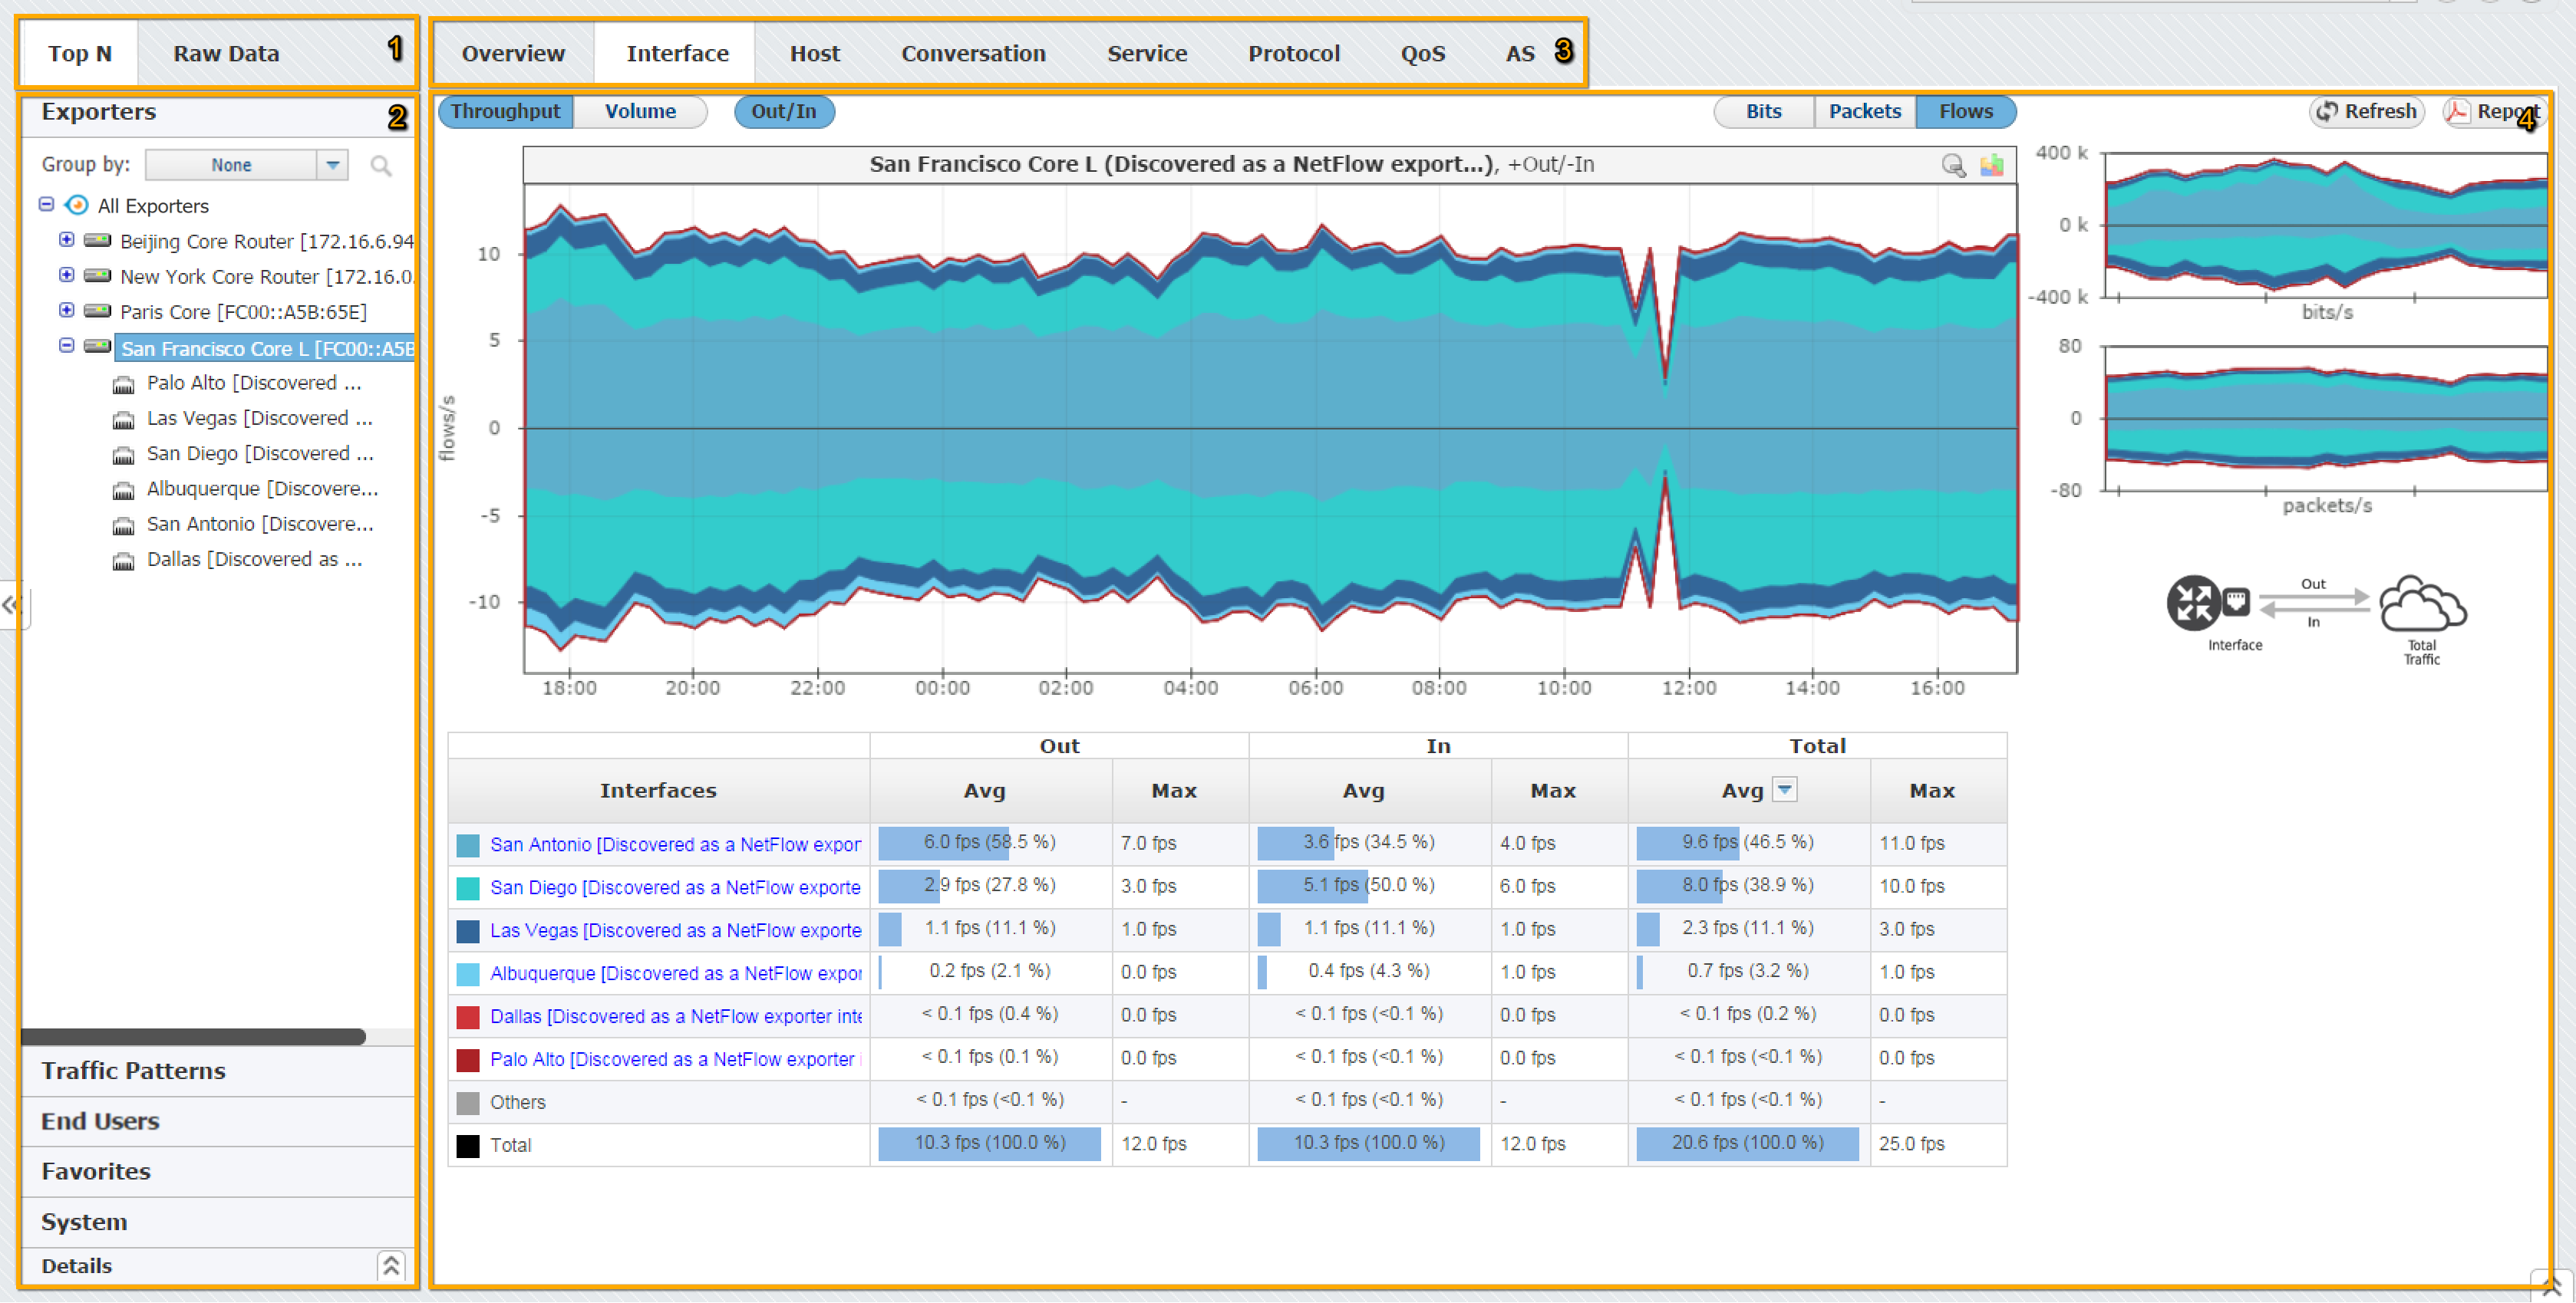Expand the Paris Core exporter node
Screen dimensions: 2576x1303
pos(66,311)
